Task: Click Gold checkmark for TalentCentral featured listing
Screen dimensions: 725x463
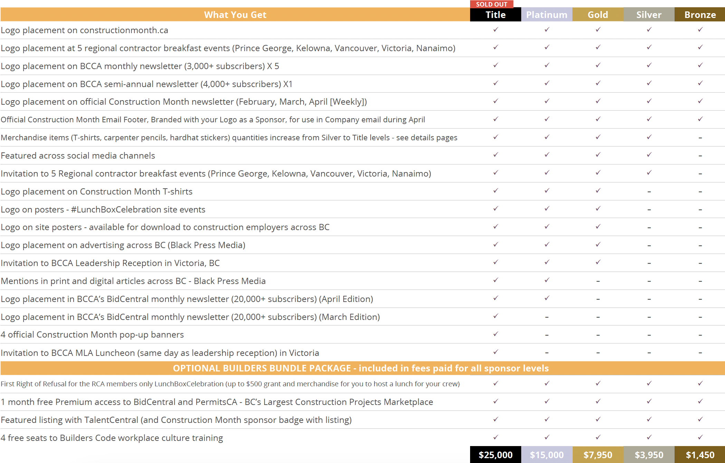Action: [598, 419]
